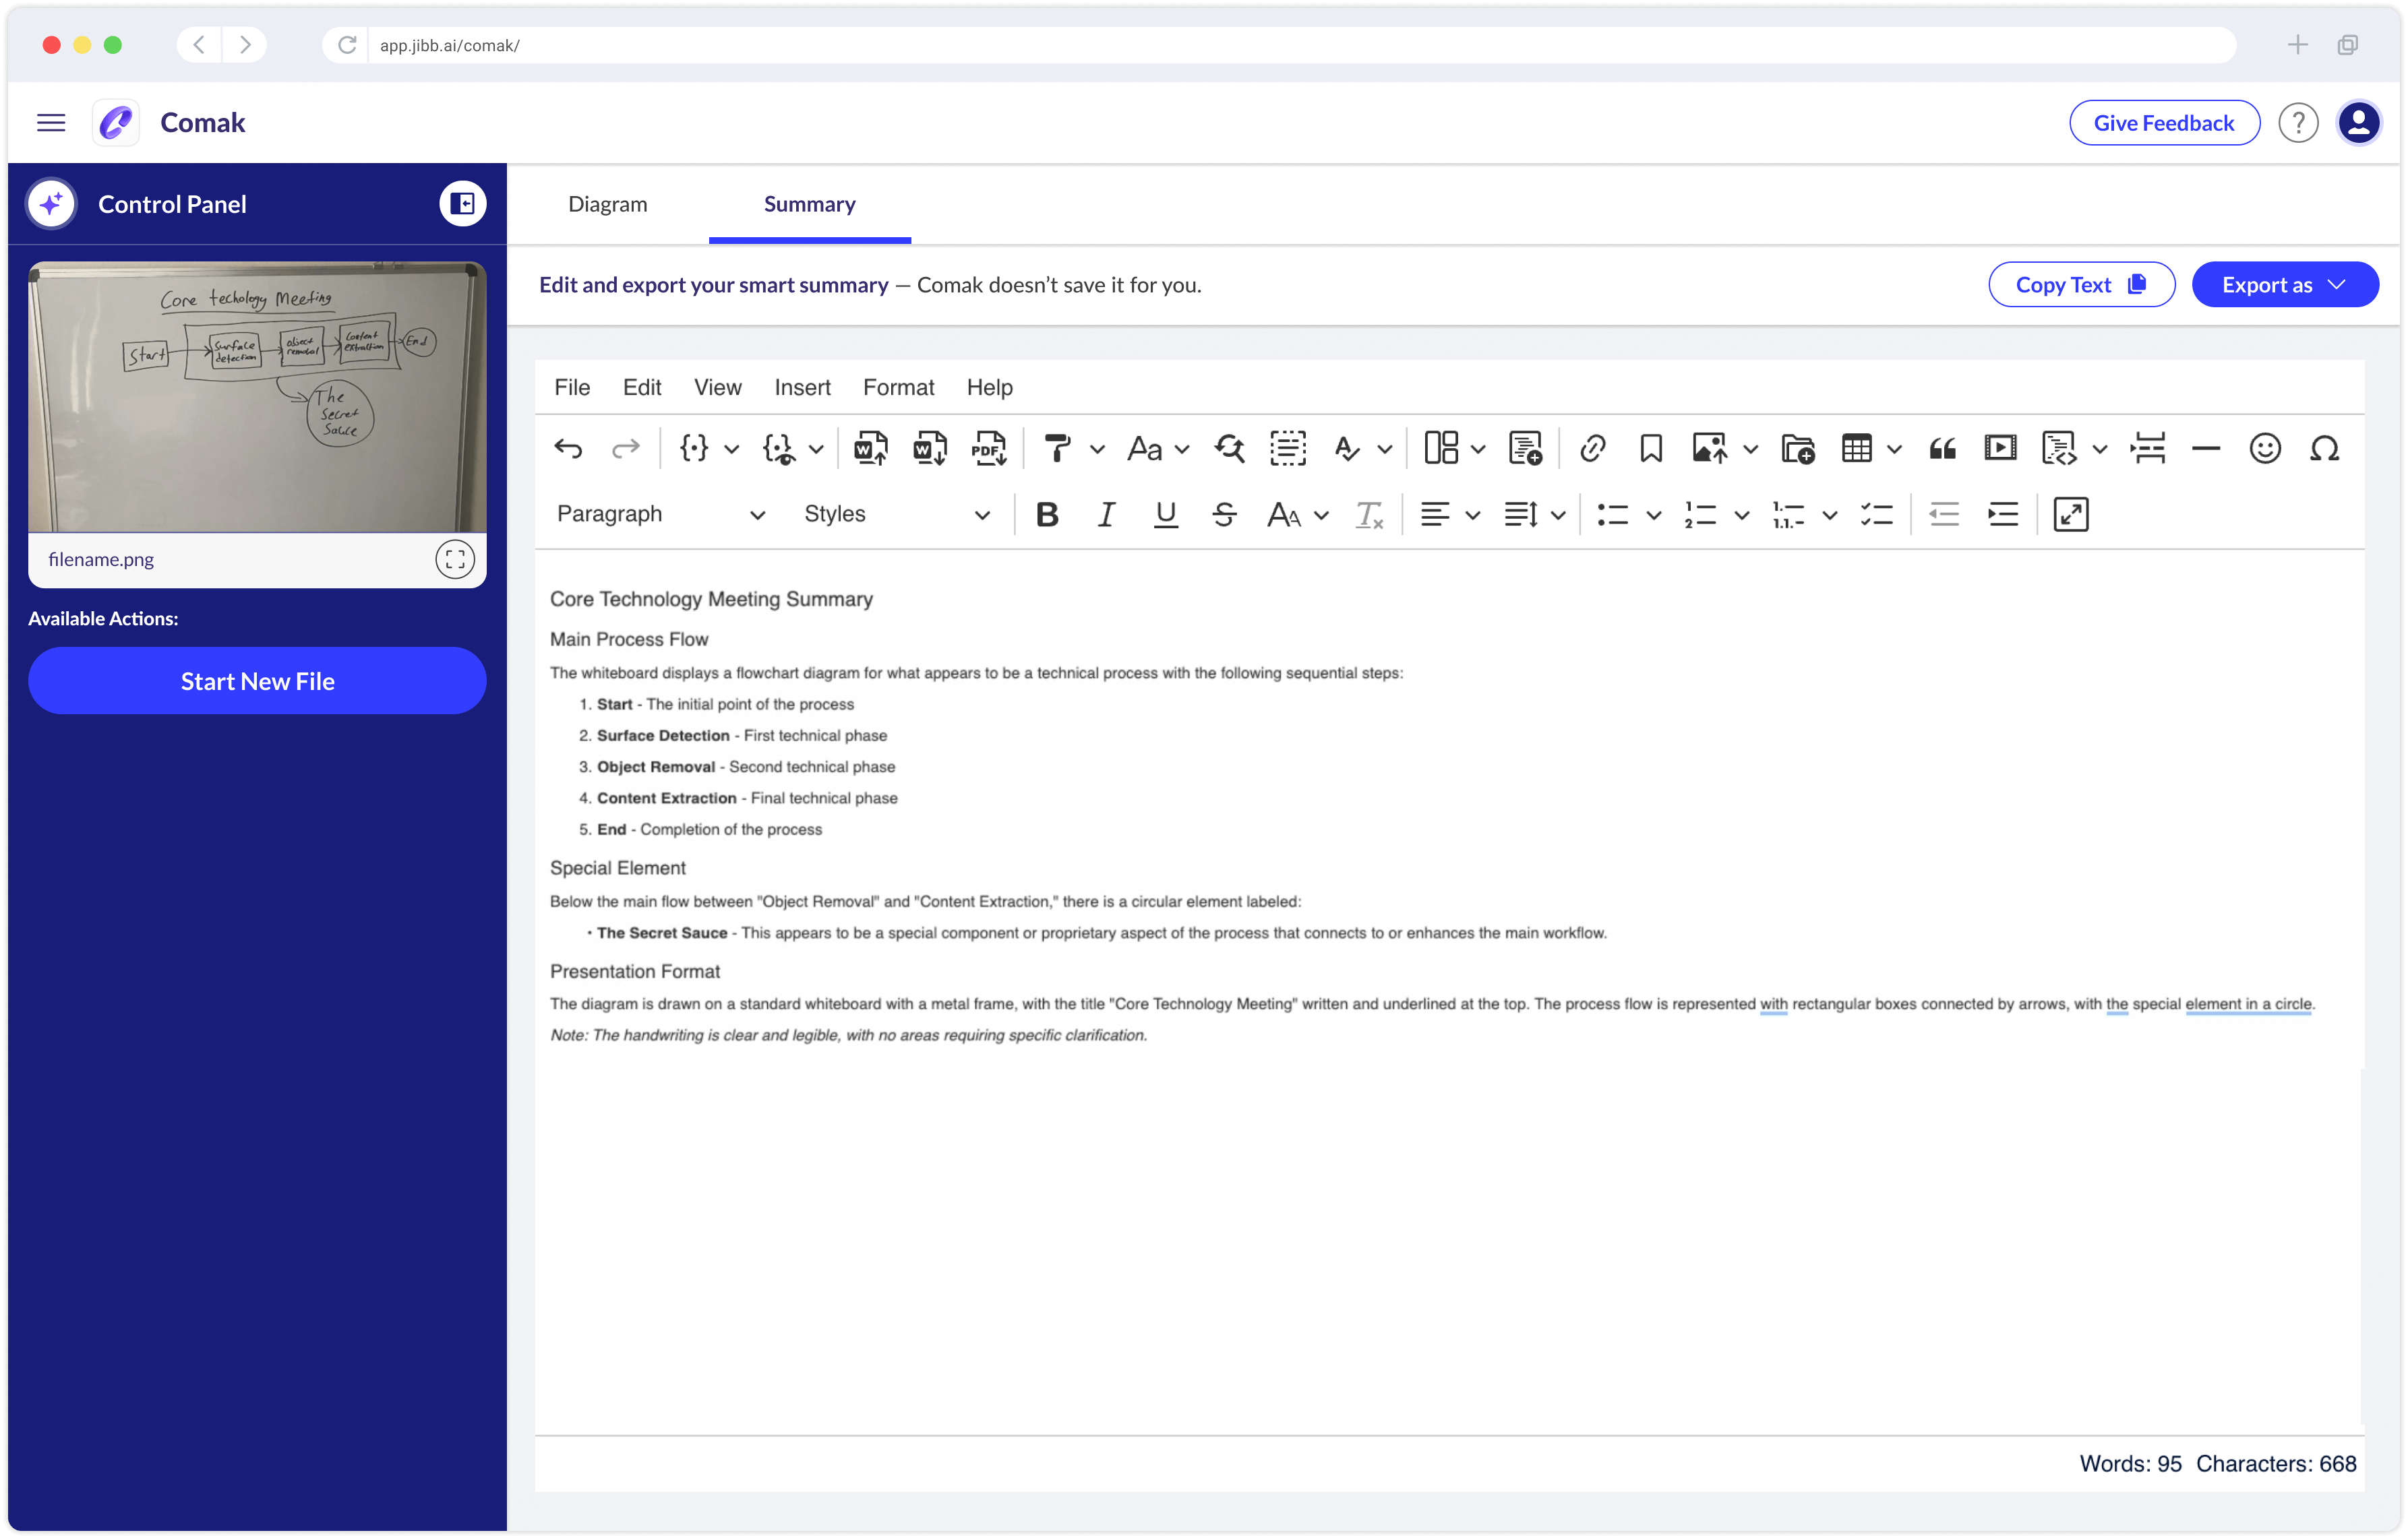Toggle the Control Panel sidebar collapse button

(462, 204)
